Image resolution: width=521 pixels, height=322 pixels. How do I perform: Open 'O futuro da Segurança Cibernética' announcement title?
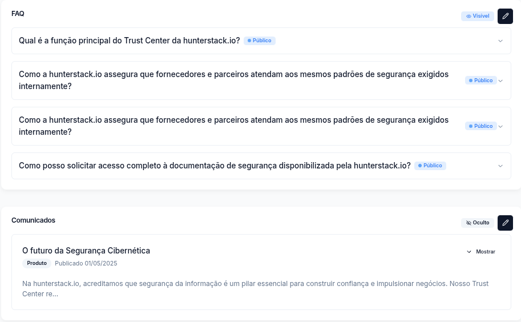point(86,251)
